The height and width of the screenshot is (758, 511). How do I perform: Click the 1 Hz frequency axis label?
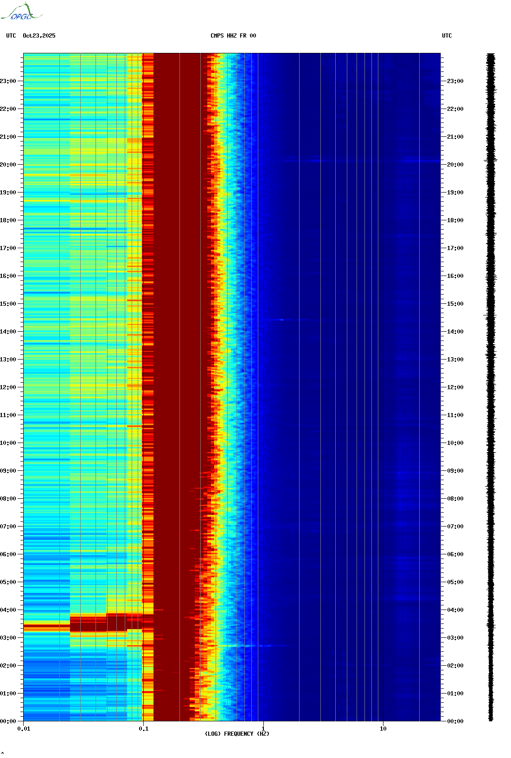point(263,729)
